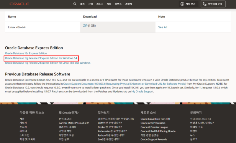Open Oracle Support Document 1071023.1 link
236x143 pixels.
tap(124, 84)
